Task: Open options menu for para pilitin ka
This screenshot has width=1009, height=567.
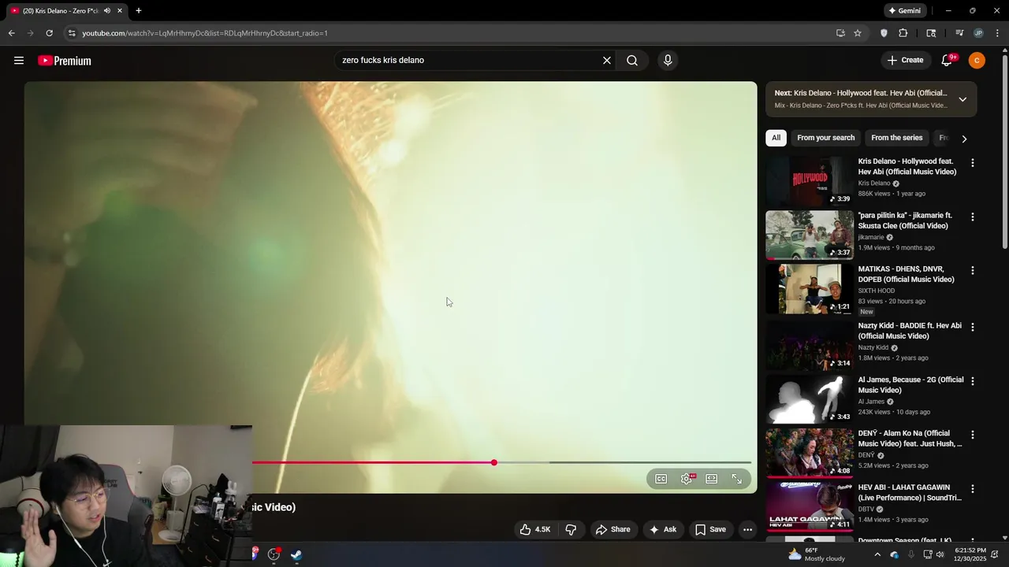Action: tap(972, 217)
